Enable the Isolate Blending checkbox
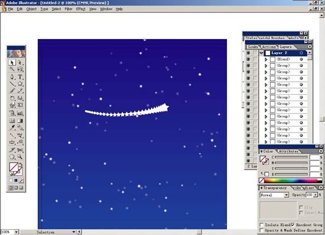The height and width of the screenshot is (235, 325). coord(262,225)
